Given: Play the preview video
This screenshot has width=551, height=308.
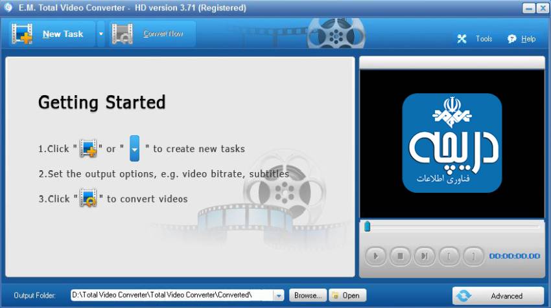Looking at the screenshot, I should pos(375,256).
